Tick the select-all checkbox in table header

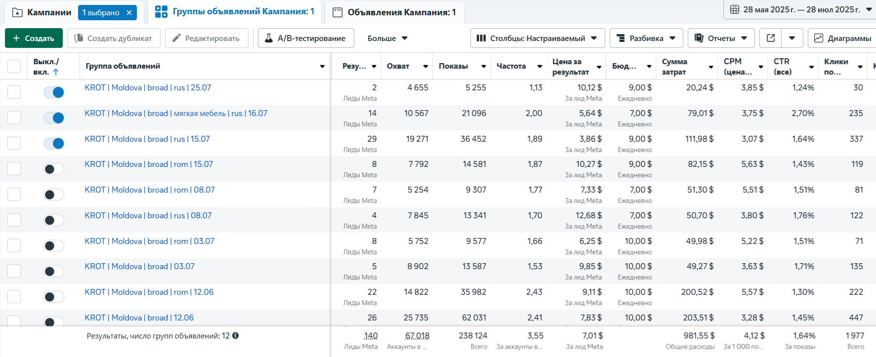(14, 66)
